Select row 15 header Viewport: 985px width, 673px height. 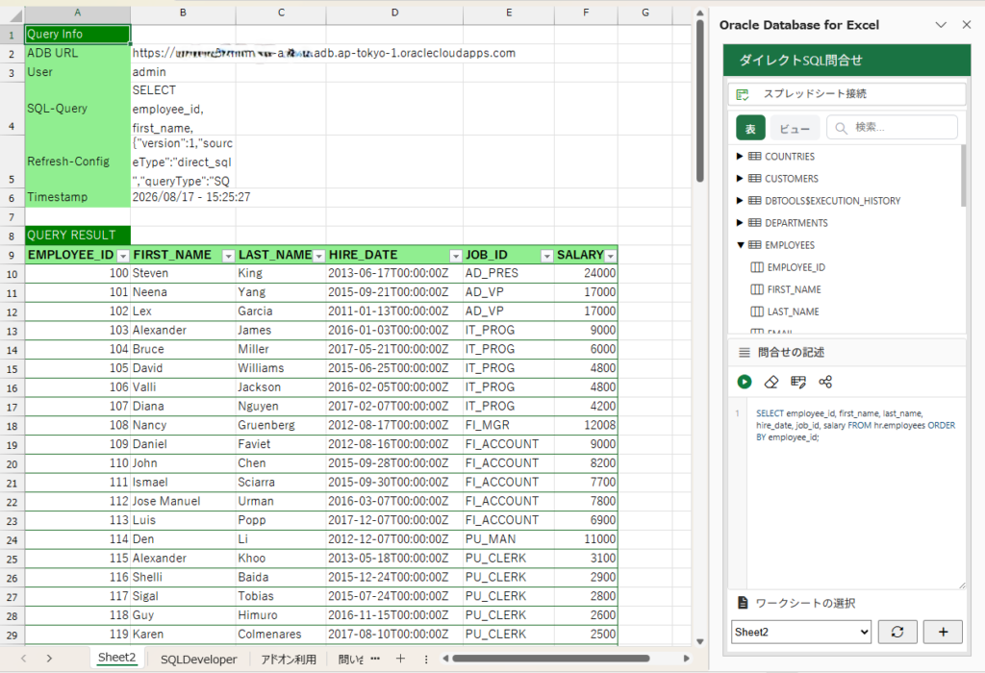coord(12,369)
